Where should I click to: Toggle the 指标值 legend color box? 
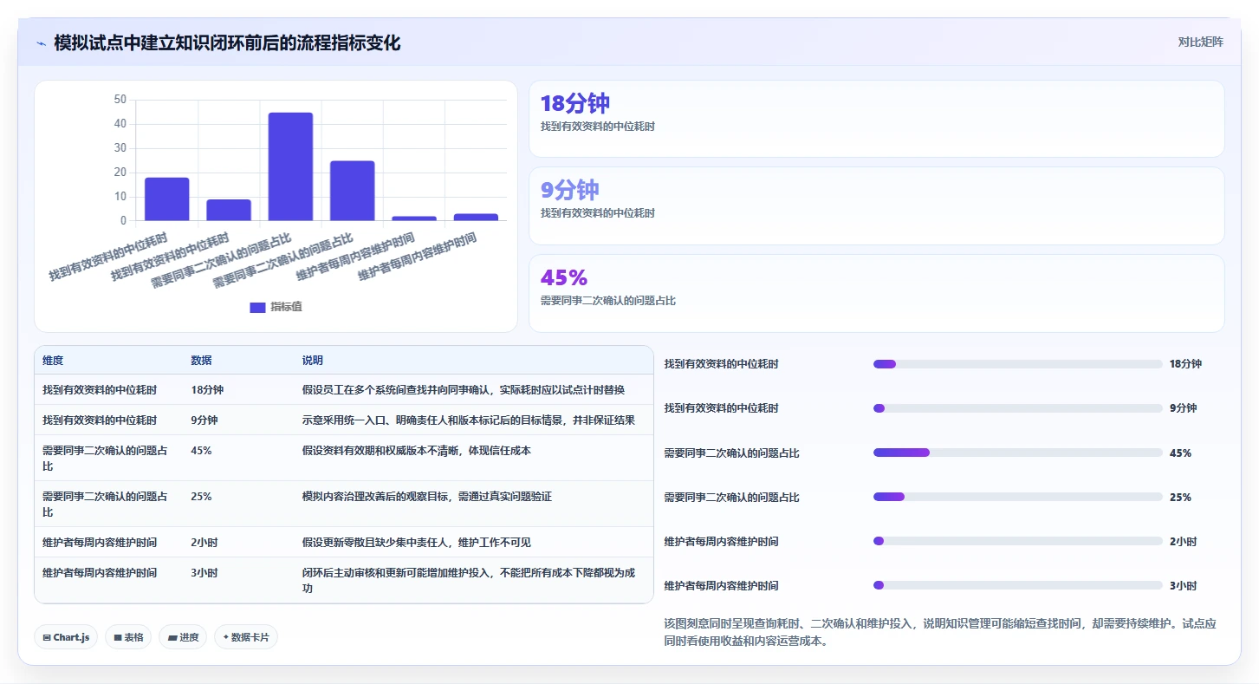pos(257,307)
